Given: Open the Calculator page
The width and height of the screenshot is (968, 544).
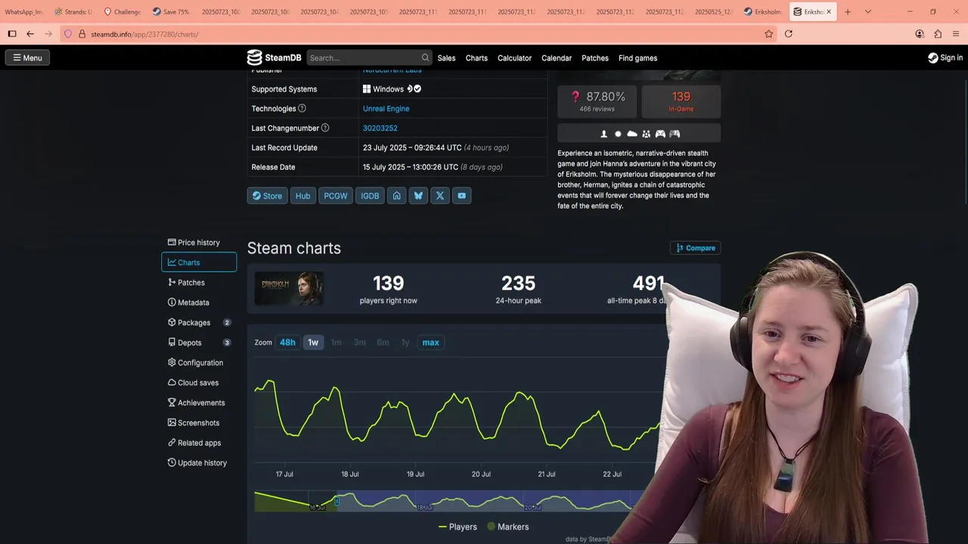Looking at the screenshot, I should click(x=514, y=58).
